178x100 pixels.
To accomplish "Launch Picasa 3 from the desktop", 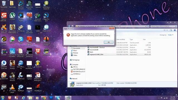I will click(12, 40).
